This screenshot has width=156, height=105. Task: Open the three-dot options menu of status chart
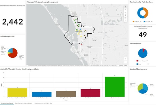pos(127,69)
